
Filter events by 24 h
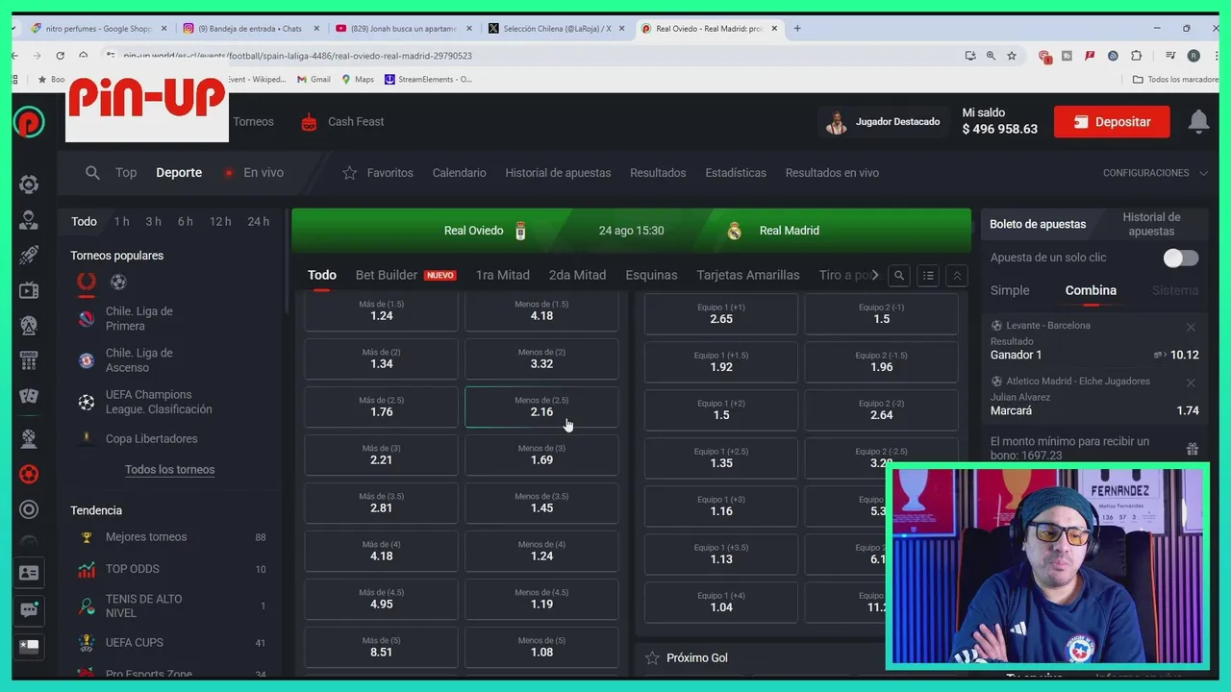[x=258, y=222]
